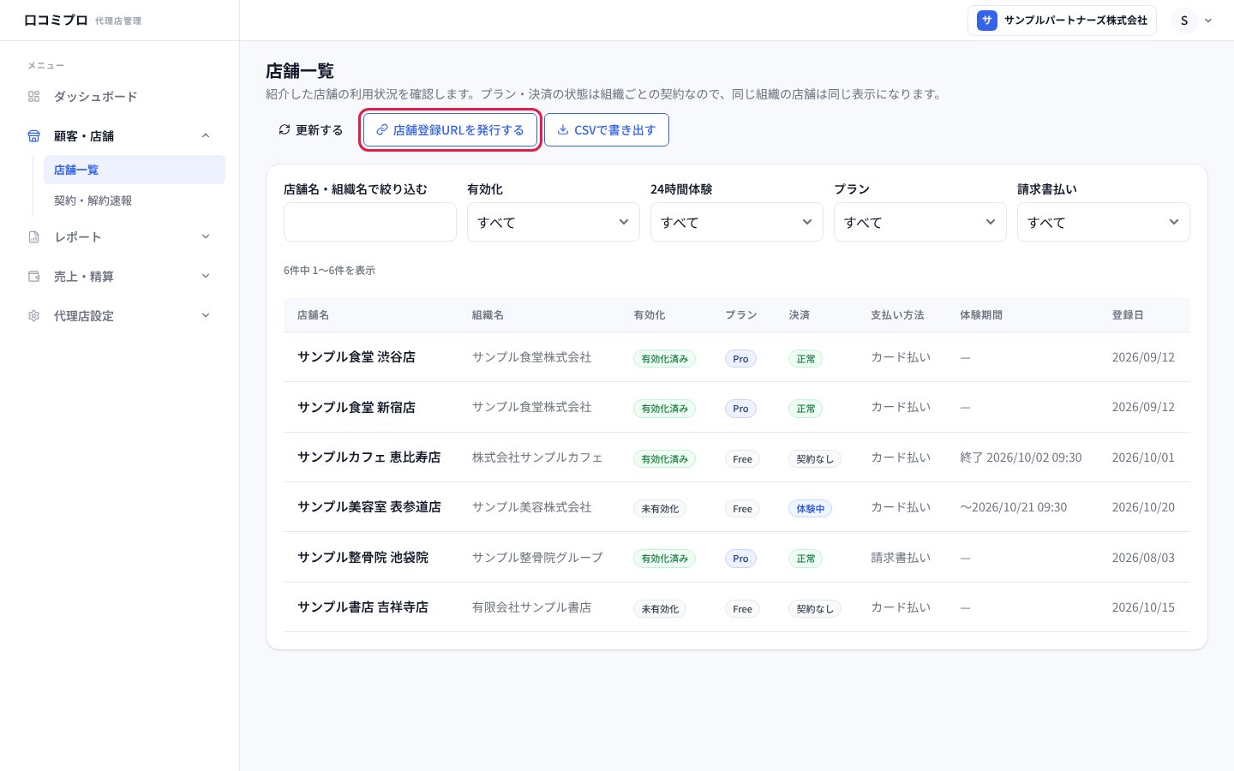Viewport: 1234px width, 771px height.
Task: Click the 更新する refresh button
Action: tap(310, 130)
